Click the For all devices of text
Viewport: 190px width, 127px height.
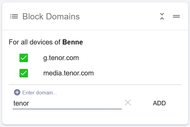[x=34, y=42]
